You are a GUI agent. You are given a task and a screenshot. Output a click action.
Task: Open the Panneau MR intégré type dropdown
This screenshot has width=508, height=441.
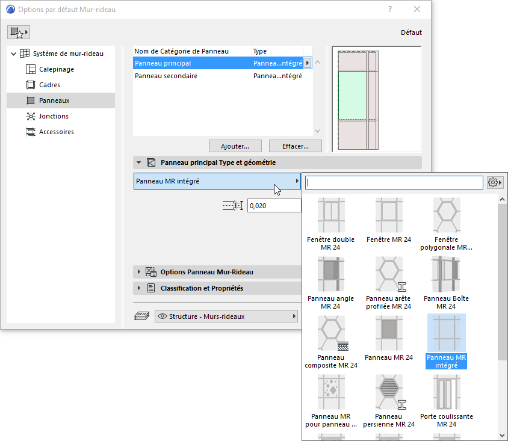point(297,180)
